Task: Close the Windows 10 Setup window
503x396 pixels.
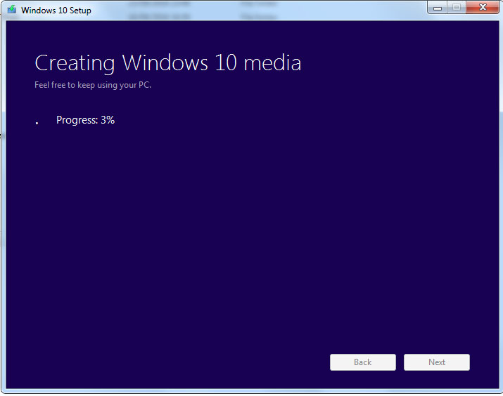Action: tap(483, 7)
